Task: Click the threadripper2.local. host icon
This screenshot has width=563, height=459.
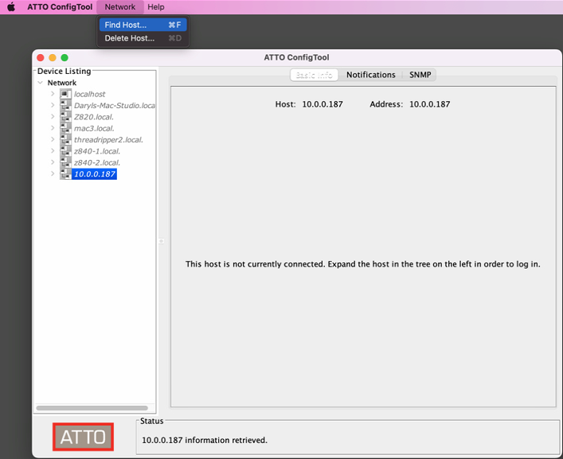Action: 65,139
